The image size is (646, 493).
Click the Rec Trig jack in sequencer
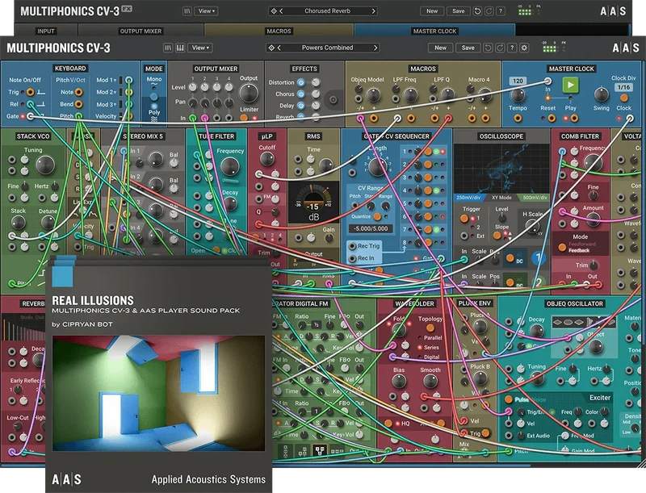click(x=352, y=246)
